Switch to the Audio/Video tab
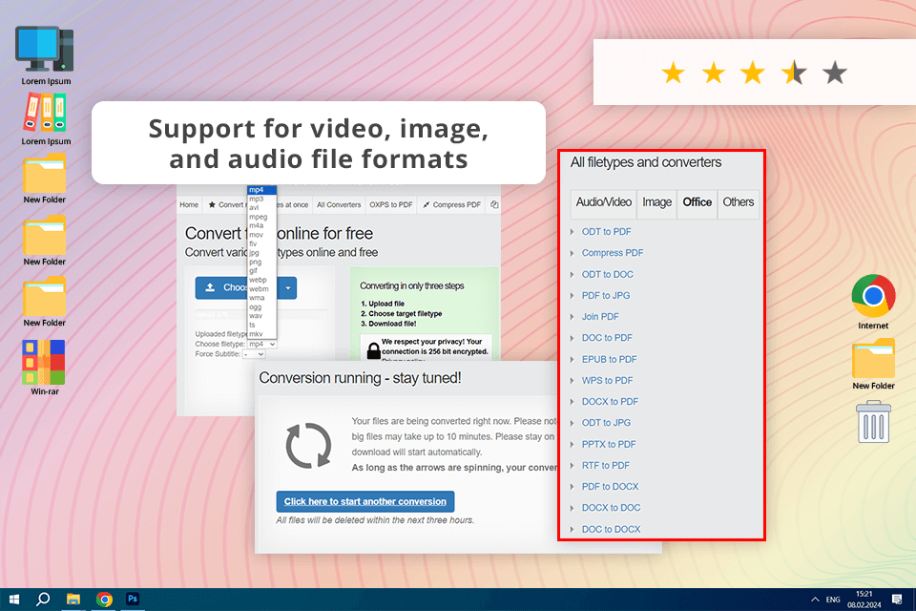Image resolution: width=916 pixels, height=611 pixels. [x=603, y=202]
